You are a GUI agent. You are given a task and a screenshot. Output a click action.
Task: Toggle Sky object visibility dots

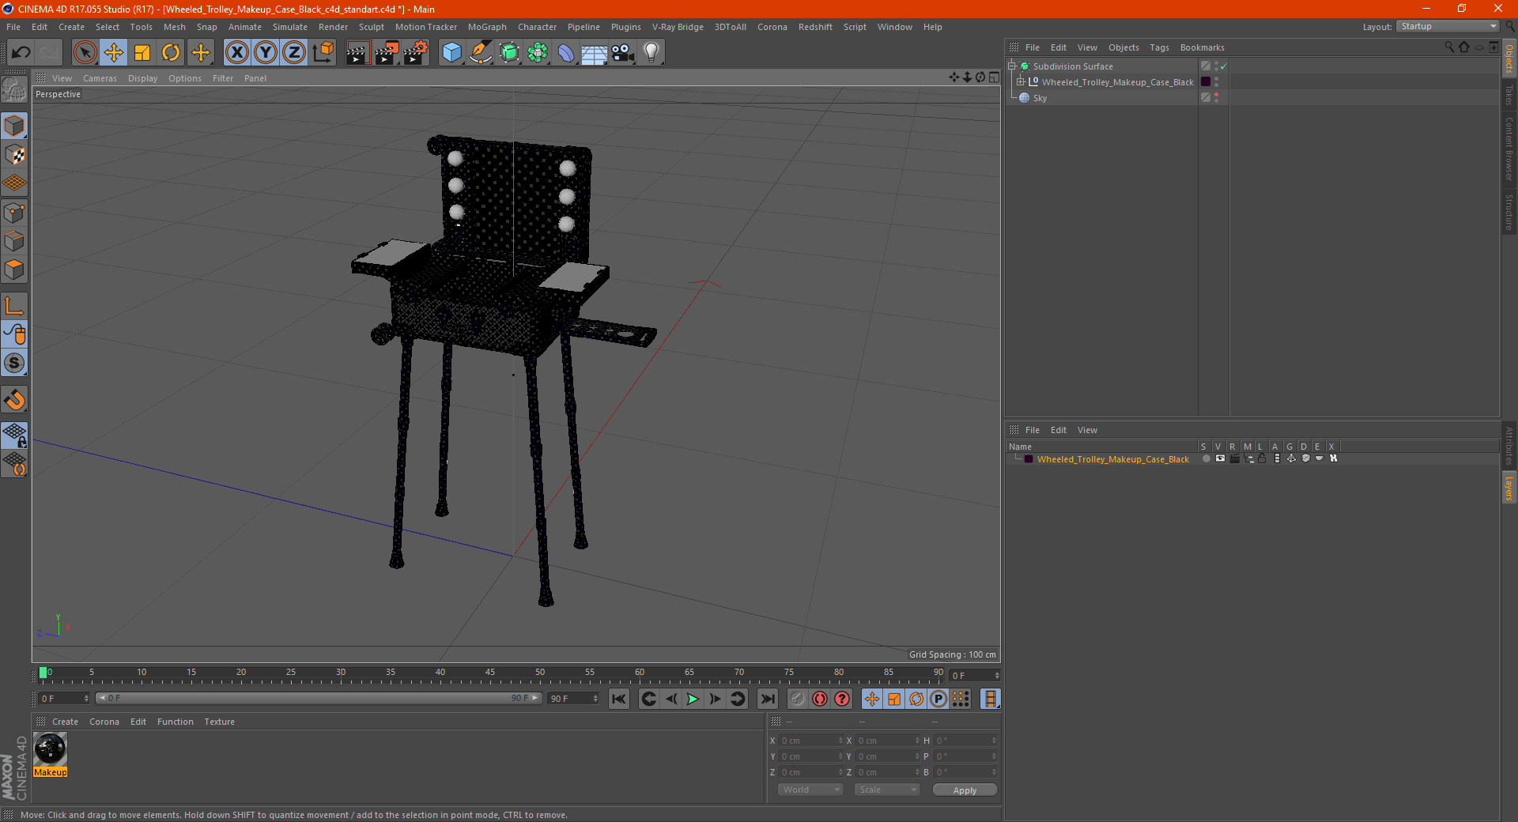coord(1216,98)
